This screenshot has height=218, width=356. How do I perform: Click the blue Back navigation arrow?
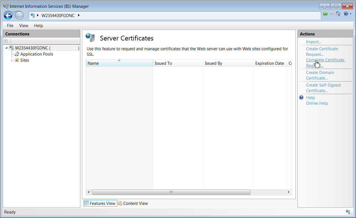coord(8,15)
